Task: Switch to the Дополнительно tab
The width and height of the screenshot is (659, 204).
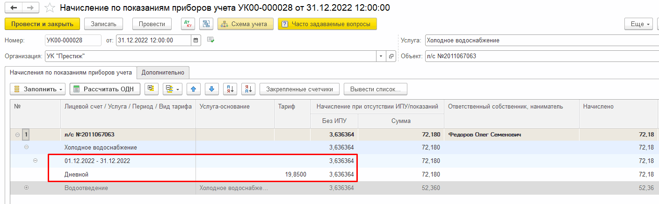Action: tap(163, 72)
